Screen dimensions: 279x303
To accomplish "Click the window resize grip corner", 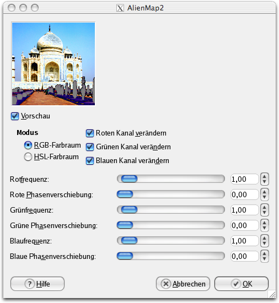I will [x=272, y=294].
